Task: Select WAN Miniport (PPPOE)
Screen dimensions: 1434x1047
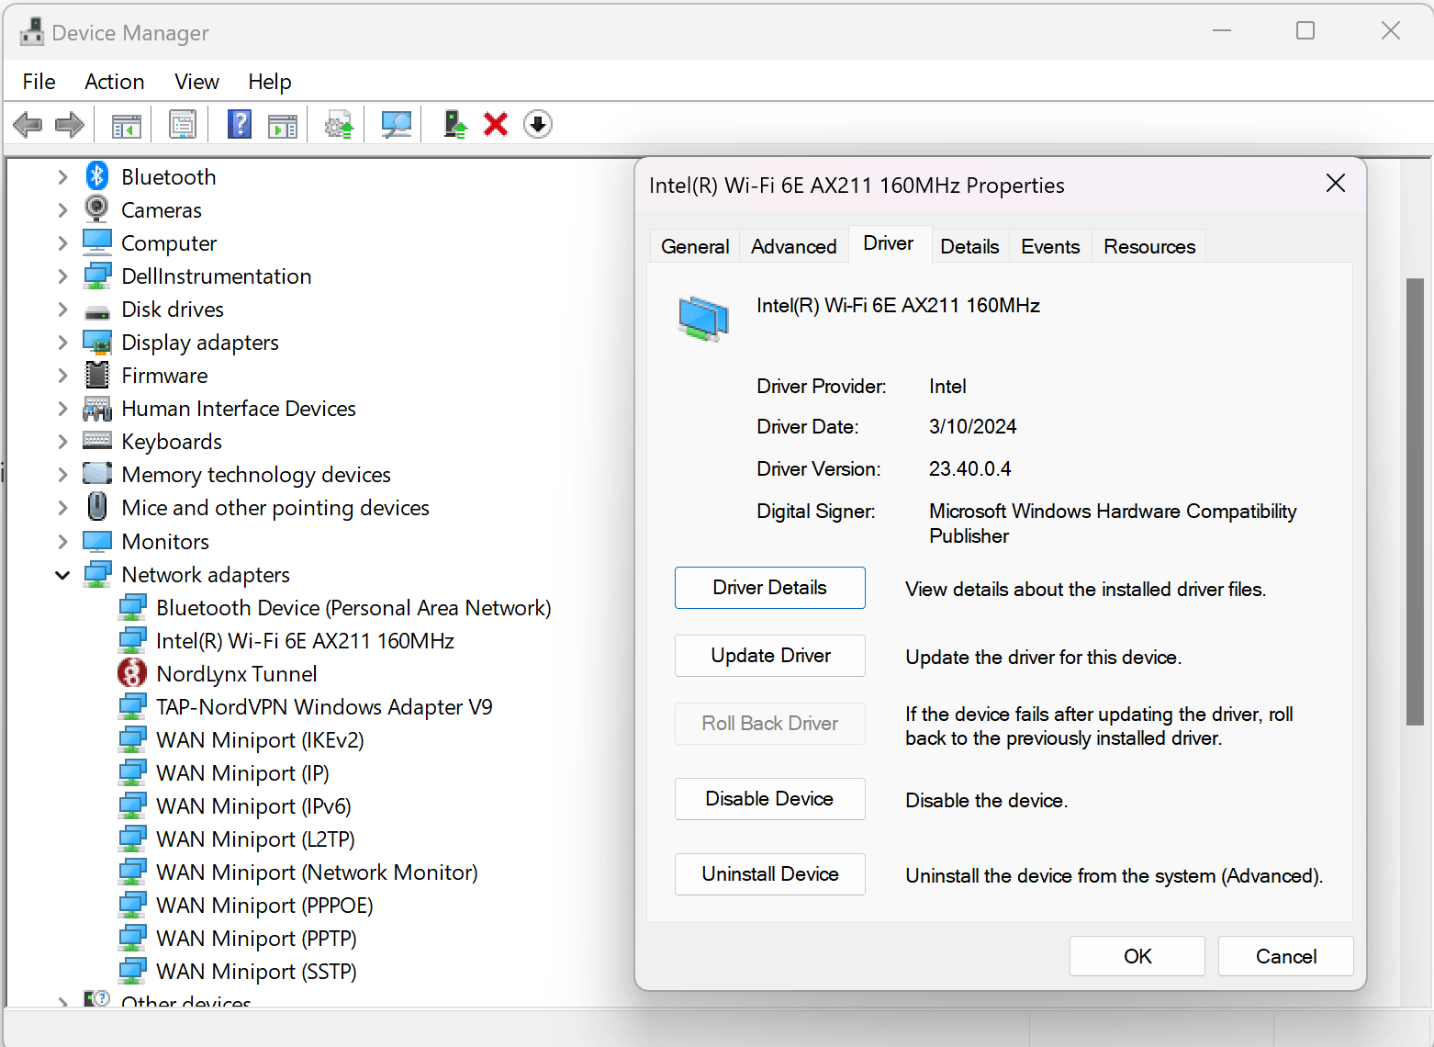Action: [x=264, y=905]
